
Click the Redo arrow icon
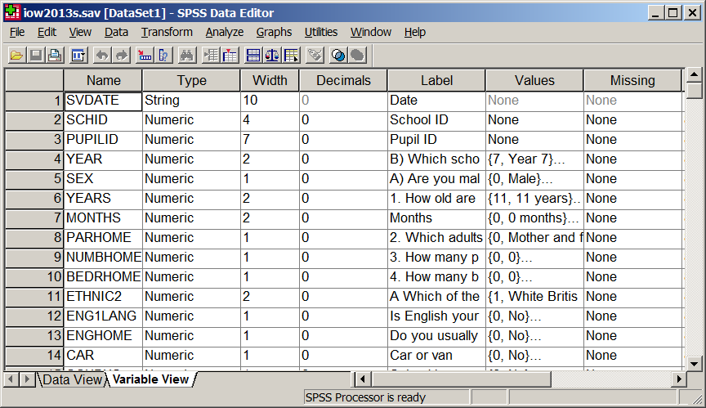[121, 56]
